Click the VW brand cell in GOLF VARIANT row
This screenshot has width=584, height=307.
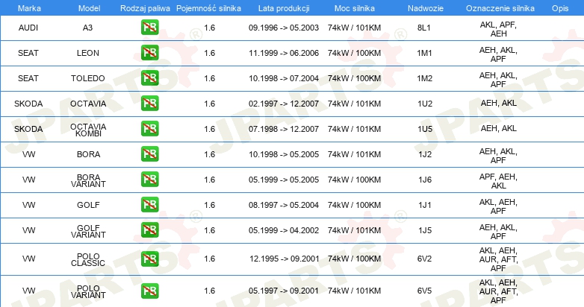point(28,230)
